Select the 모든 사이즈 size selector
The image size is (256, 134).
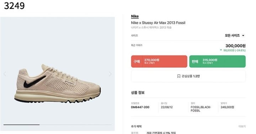[235, 35]
